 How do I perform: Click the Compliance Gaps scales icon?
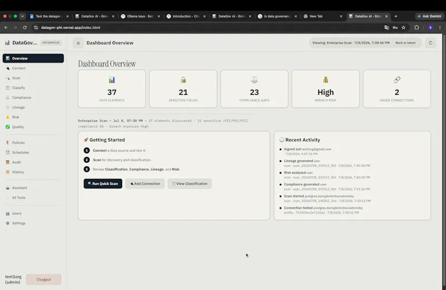click(x=254, y=80)
